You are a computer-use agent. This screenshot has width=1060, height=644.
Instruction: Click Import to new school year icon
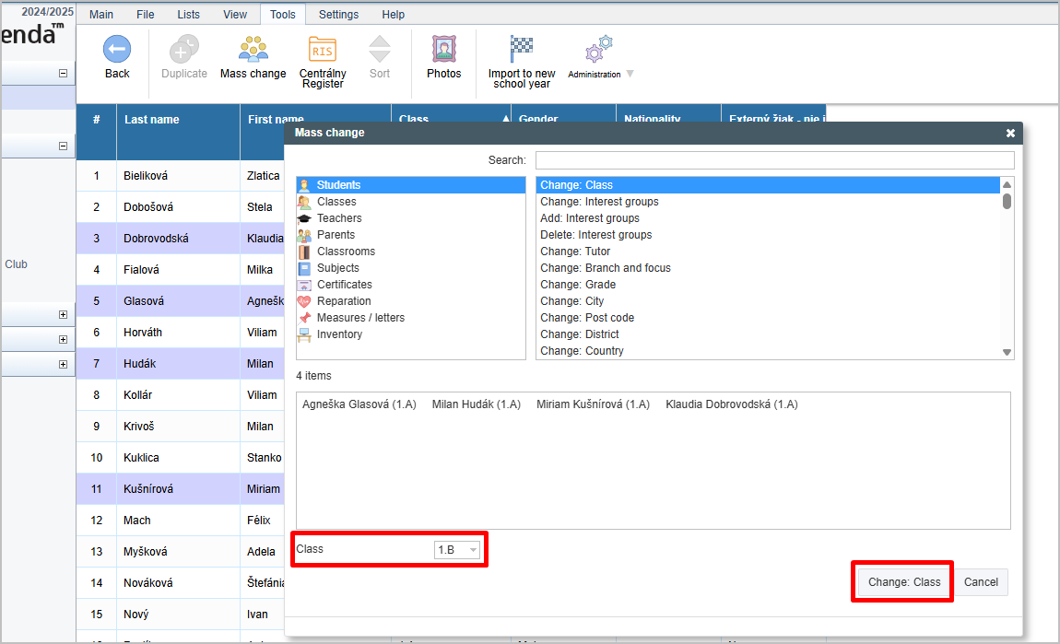(x=521, y=50)
